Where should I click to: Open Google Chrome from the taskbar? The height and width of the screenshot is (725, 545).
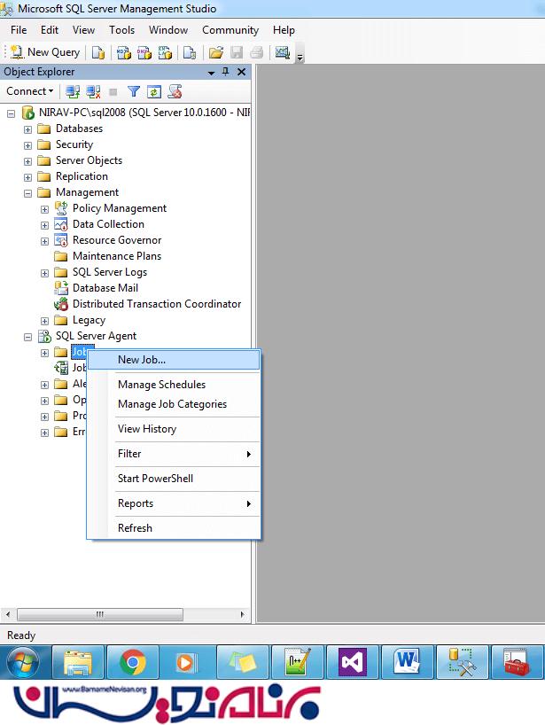coord(134,662)
